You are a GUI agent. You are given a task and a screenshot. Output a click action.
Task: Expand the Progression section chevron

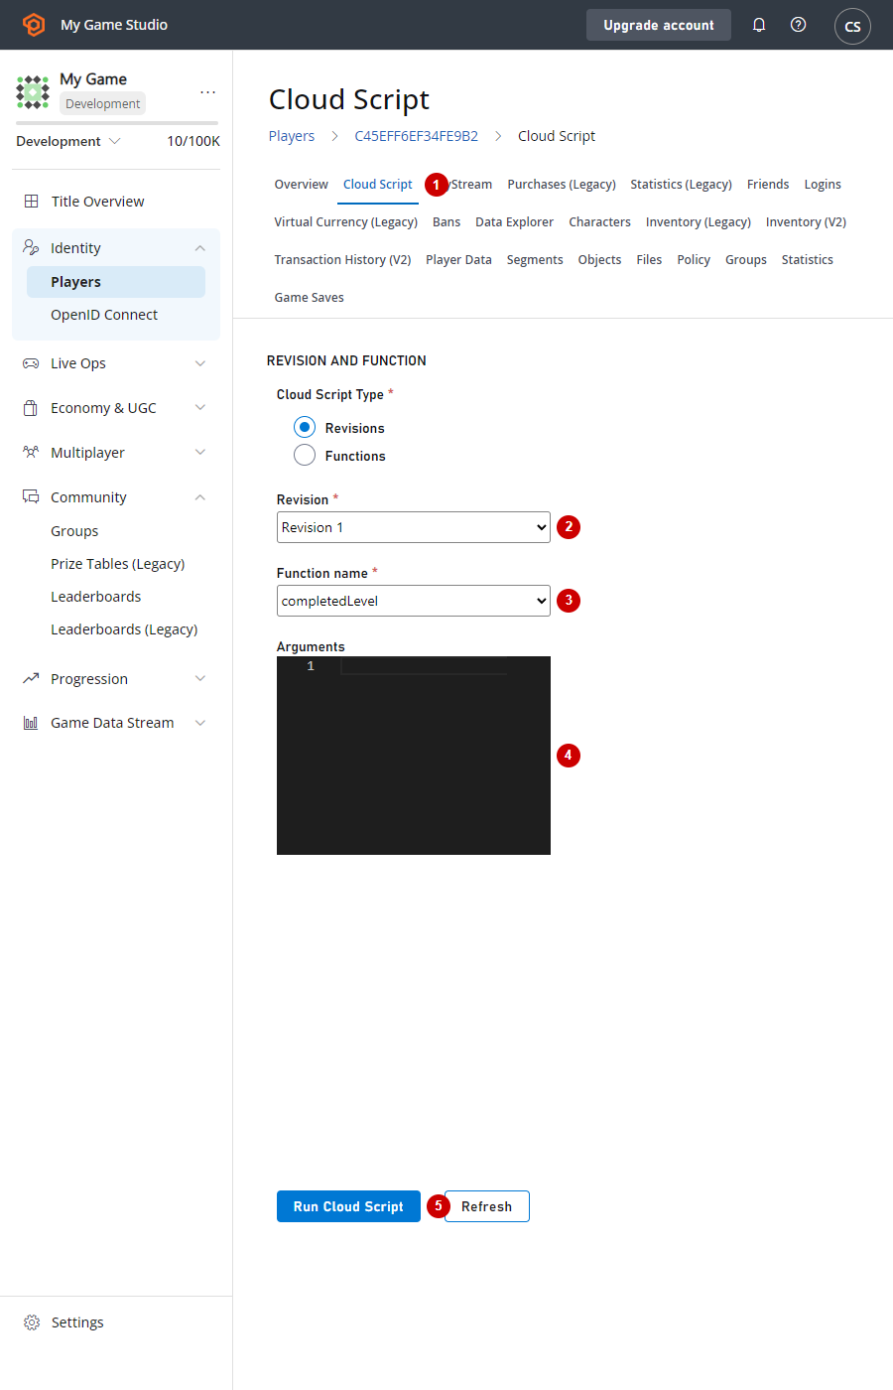(200, 679)
